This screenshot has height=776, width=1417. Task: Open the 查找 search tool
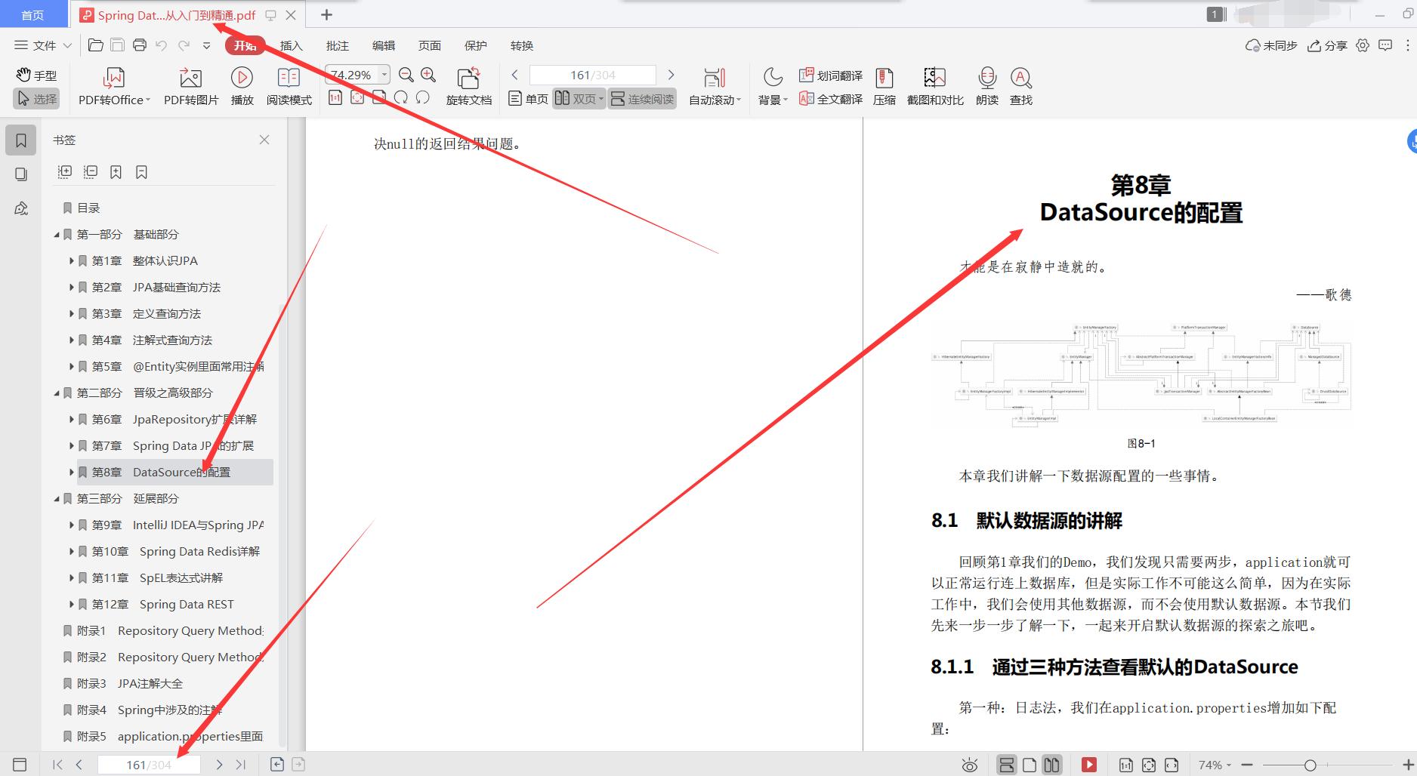pyautogui.click(x=1020, y=79)
